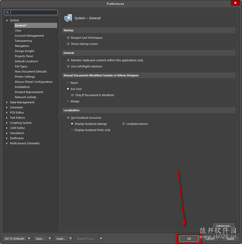Click the Set To Defaults button
242x244 pixels.
point(15,238)
